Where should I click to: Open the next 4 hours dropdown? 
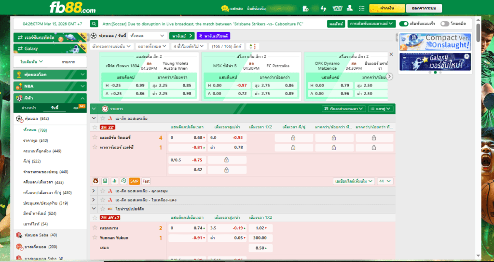[x=189, y=47]
